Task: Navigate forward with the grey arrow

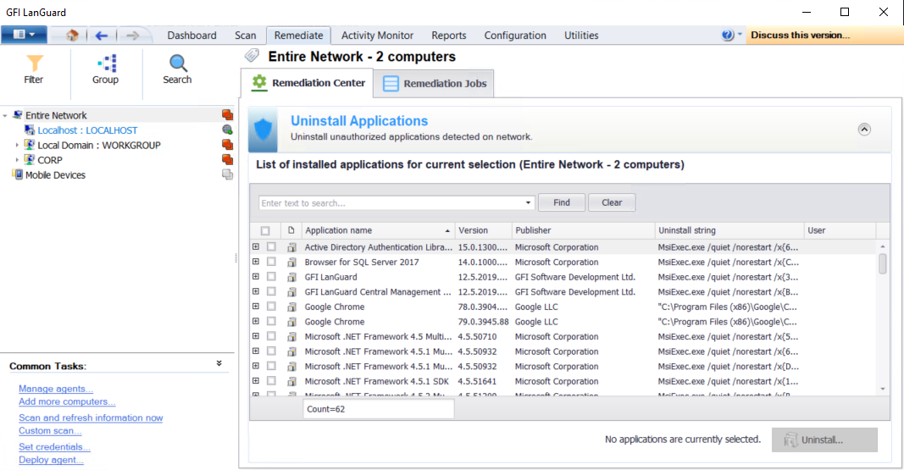Action: (133, 35)
